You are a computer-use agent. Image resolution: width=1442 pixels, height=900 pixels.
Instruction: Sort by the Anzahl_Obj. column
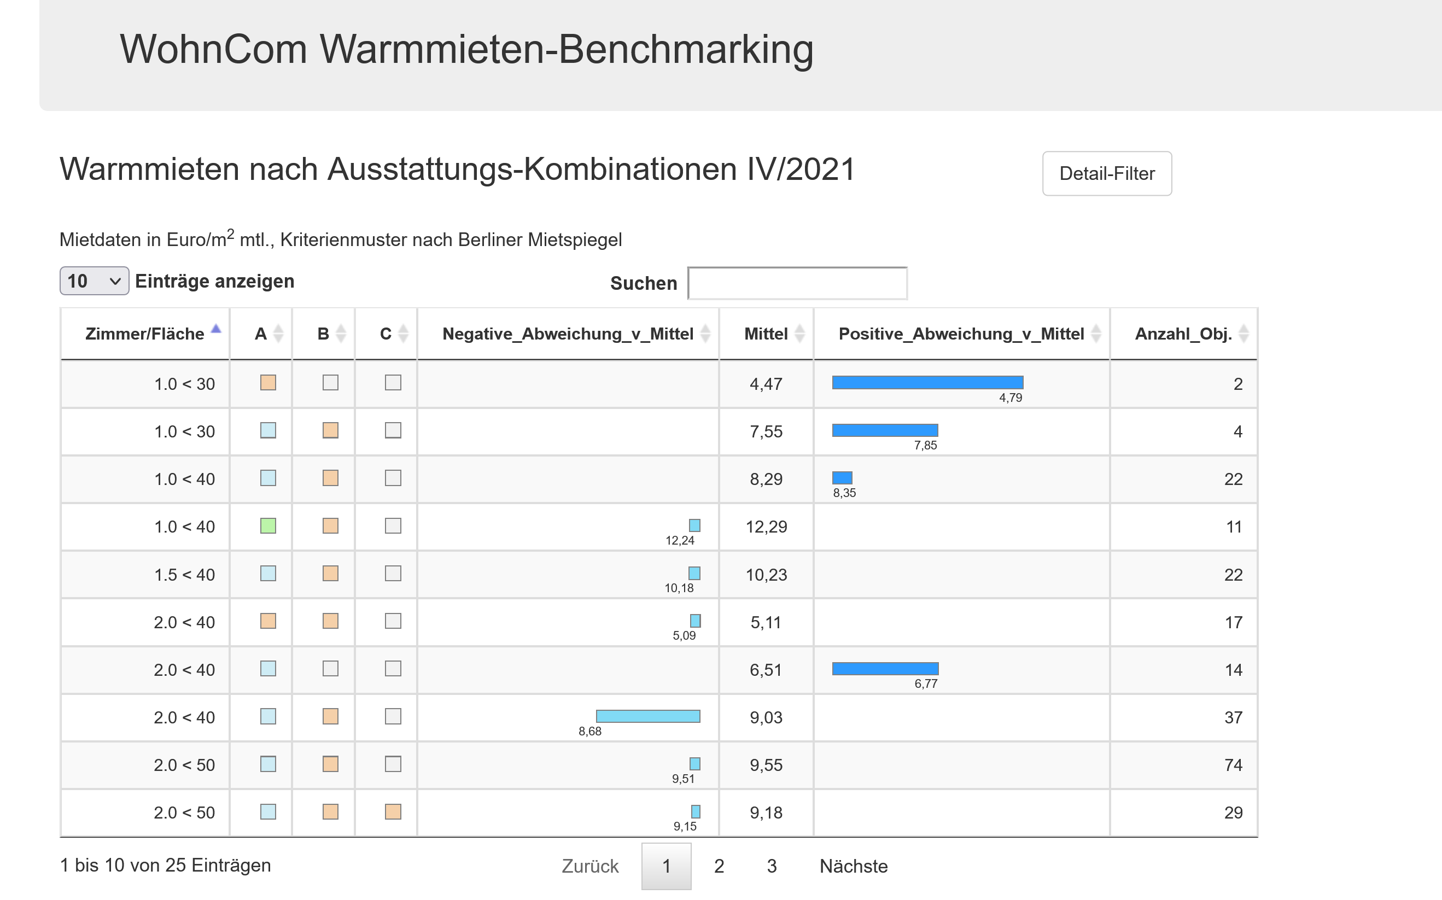click(1184, 334)
